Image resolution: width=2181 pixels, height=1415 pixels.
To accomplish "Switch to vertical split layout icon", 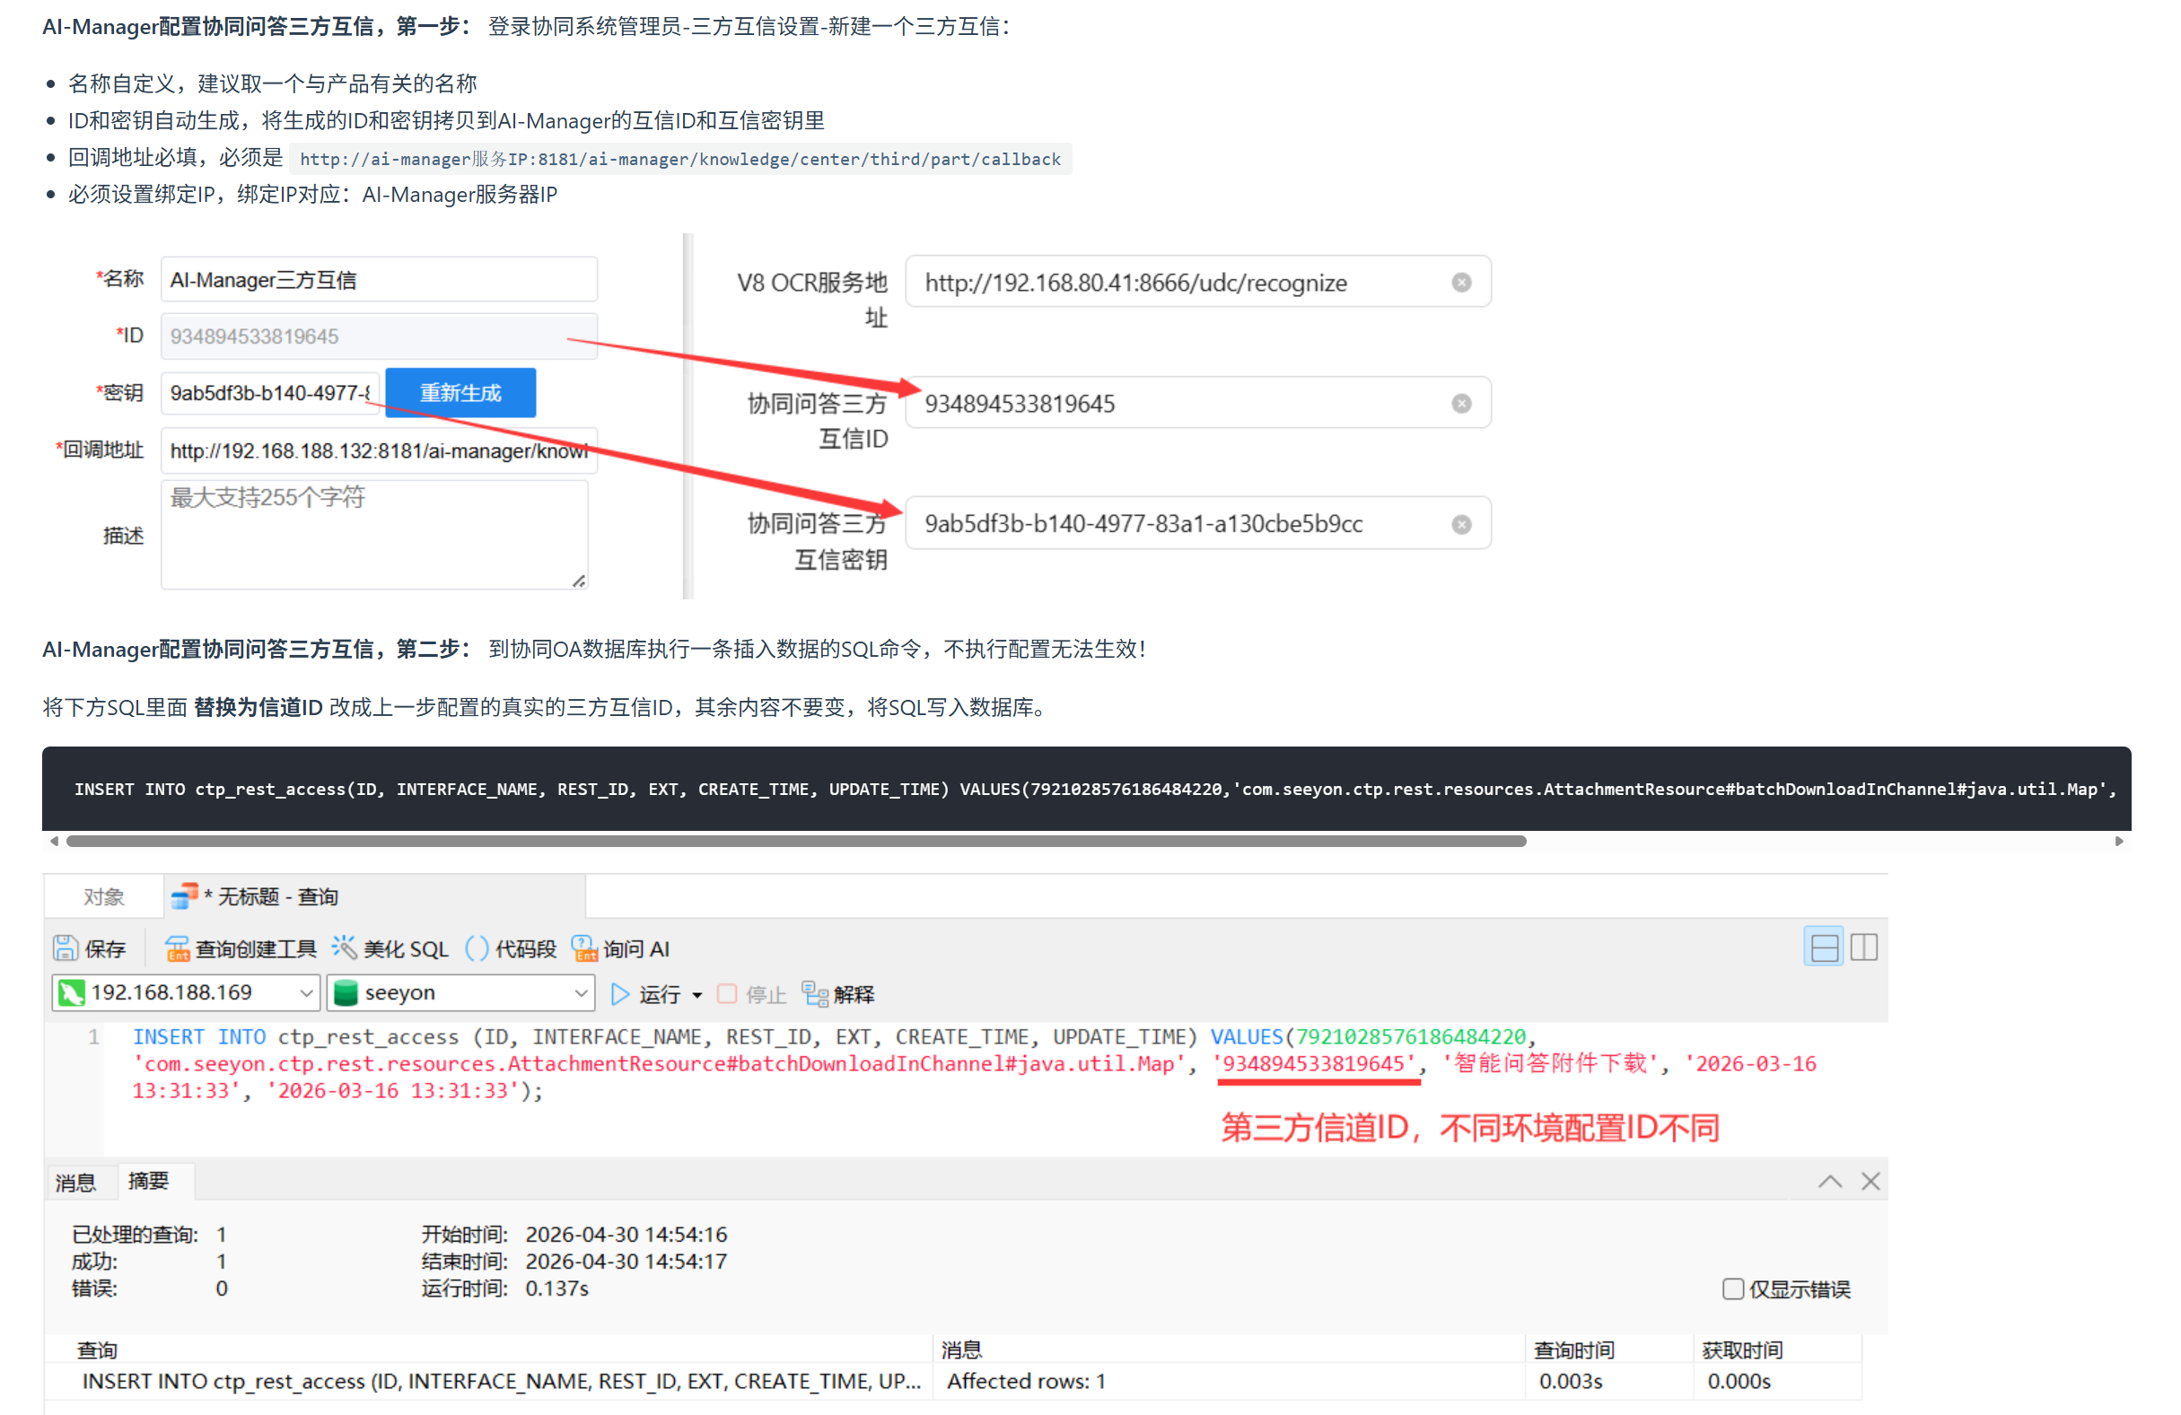I will pos(1864,947).
